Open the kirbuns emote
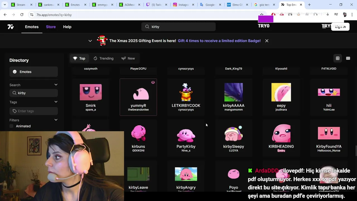Screen dimensions: 357x201 point(138,138)
